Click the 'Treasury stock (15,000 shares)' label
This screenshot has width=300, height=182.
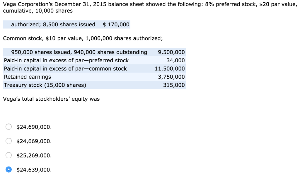45,85
